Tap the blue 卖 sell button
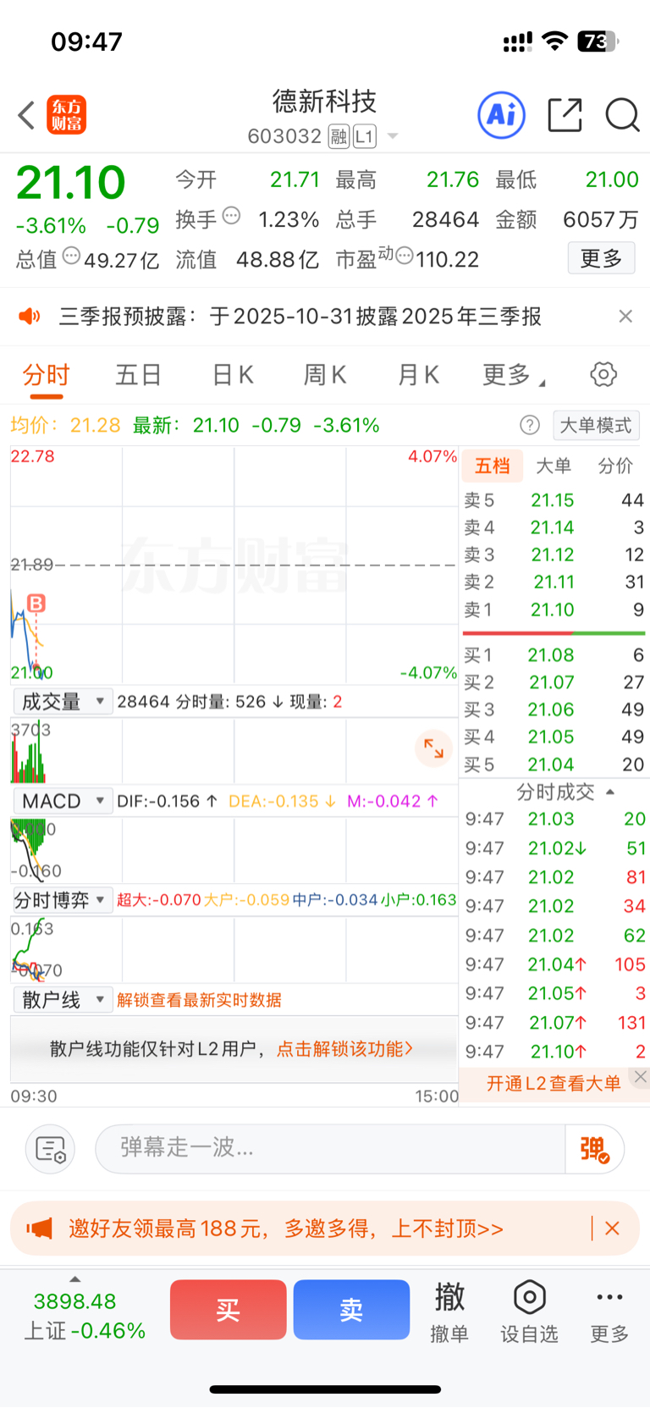 [351, 1310]
